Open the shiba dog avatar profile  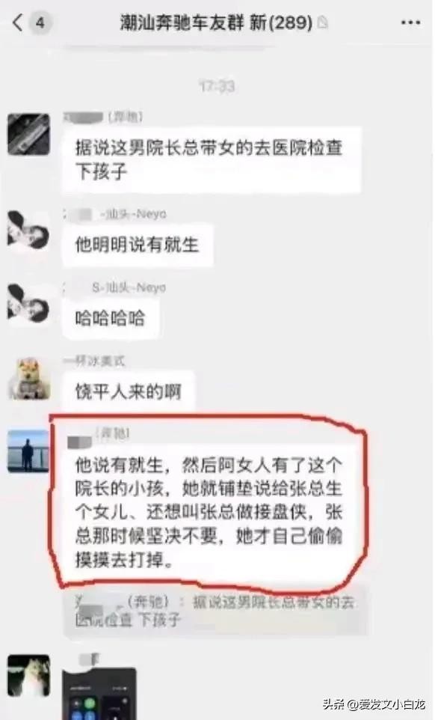[29, 379]
